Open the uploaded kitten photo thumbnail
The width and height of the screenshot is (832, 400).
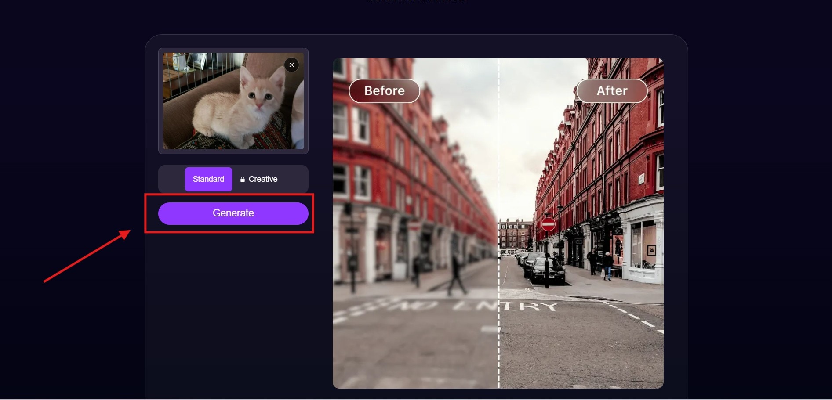[233, 101]
